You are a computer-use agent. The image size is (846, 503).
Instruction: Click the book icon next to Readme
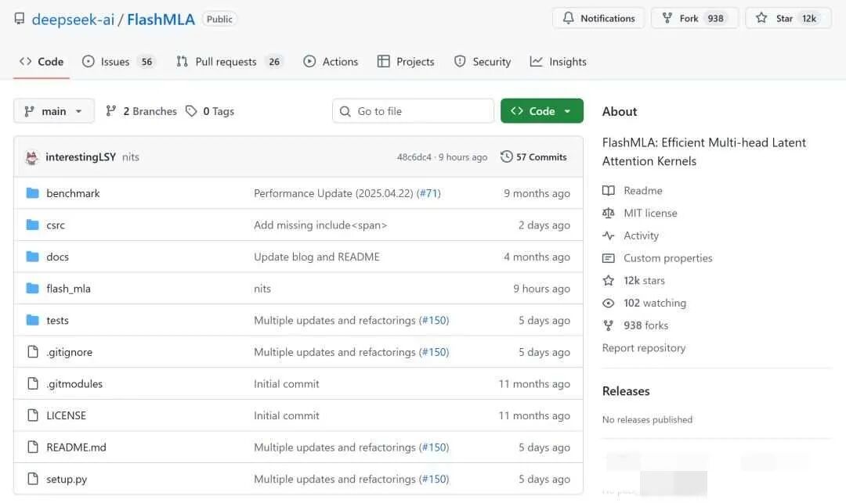click(608, 191)
